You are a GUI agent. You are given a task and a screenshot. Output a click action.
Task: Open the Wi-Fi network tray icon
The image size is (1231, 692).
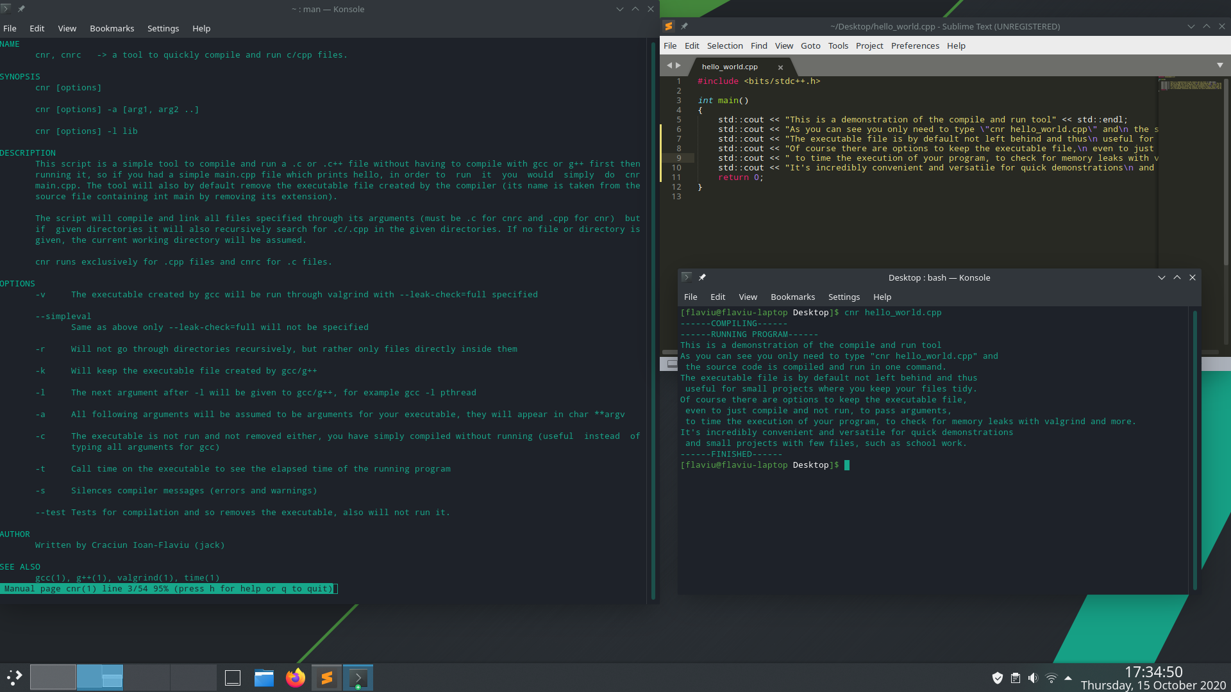[1051, 678]
